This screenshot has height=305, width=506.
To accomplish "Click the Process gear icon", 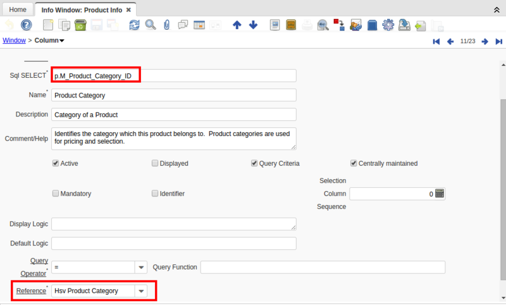I will click(x=388, y=25).
